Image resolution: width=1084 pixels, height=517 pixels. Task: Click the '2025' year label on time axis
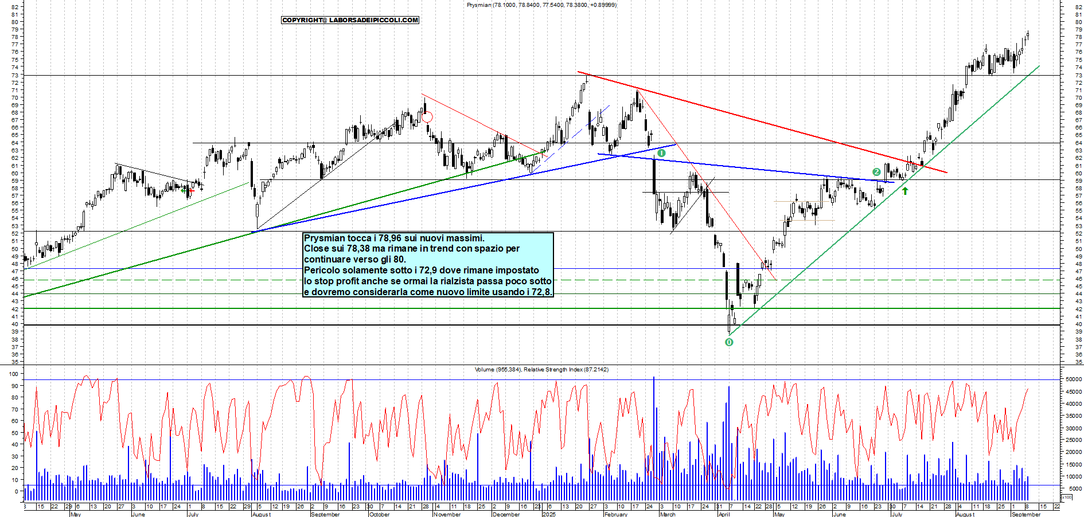click(549, 514)
